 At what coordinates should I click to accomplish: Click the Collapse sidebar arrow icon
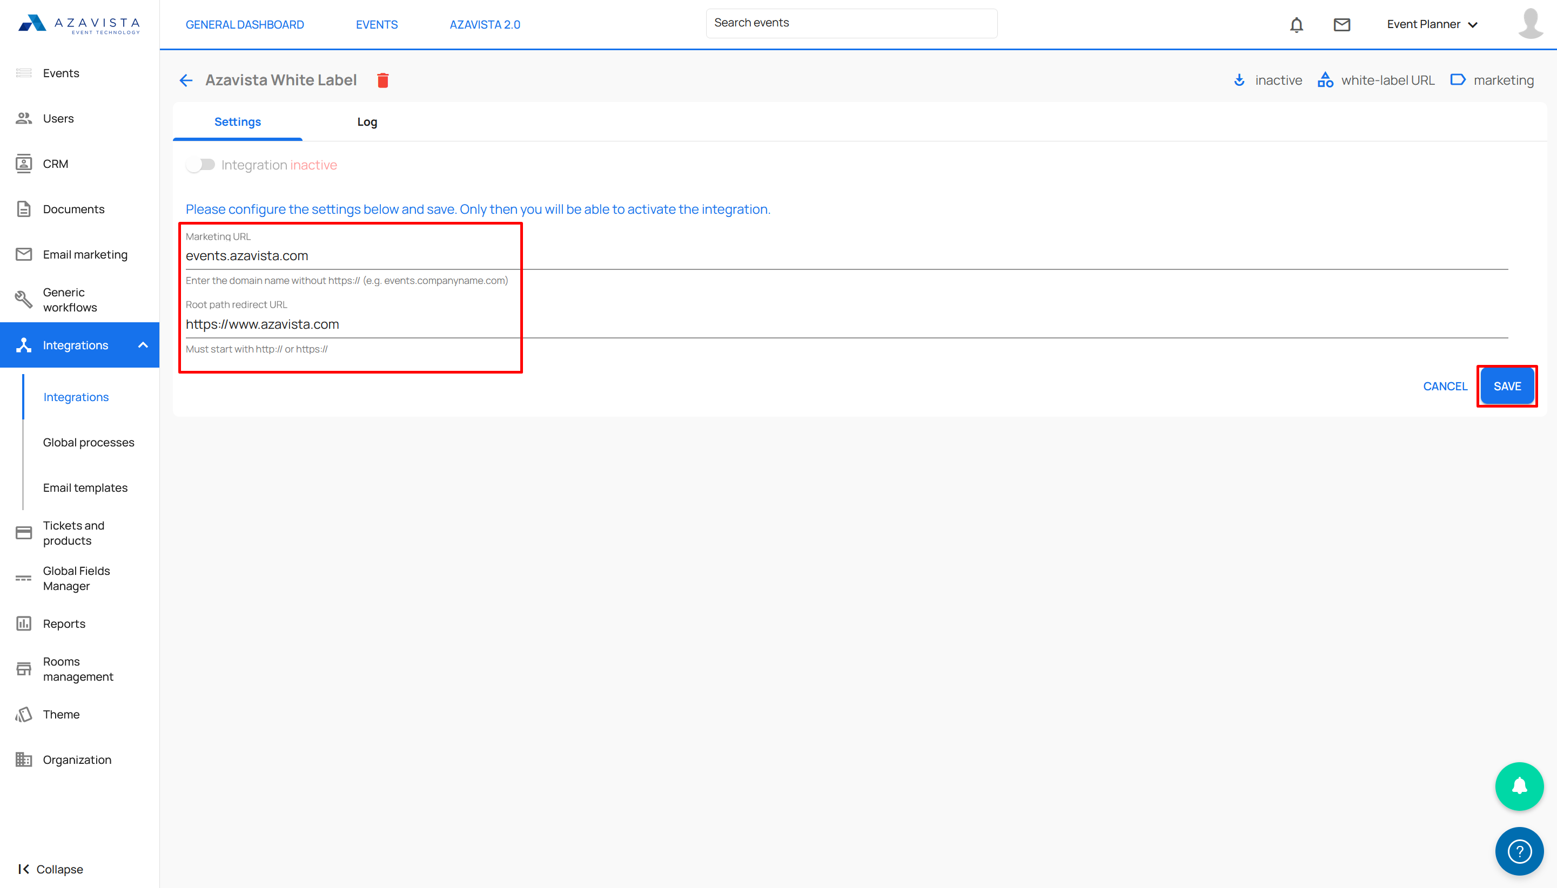pos(24,869)
